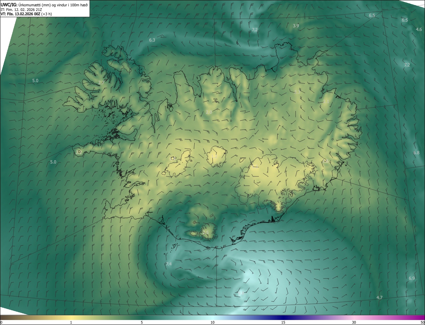Click the 10 tick on the color scale
Image resolution: width=425 pixels, height=325 pixels.
[212, 322]
